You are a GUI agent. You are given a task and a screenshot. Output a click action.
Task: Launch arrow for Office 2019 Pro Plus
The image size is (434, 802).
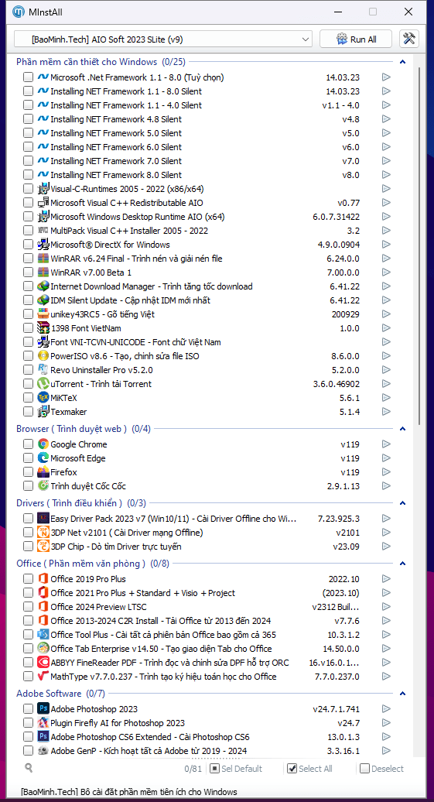tap(386, 579)
